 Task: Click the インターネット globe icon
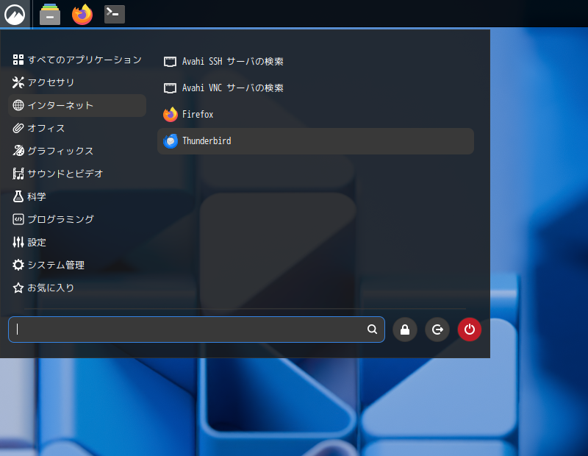[18, 105]
